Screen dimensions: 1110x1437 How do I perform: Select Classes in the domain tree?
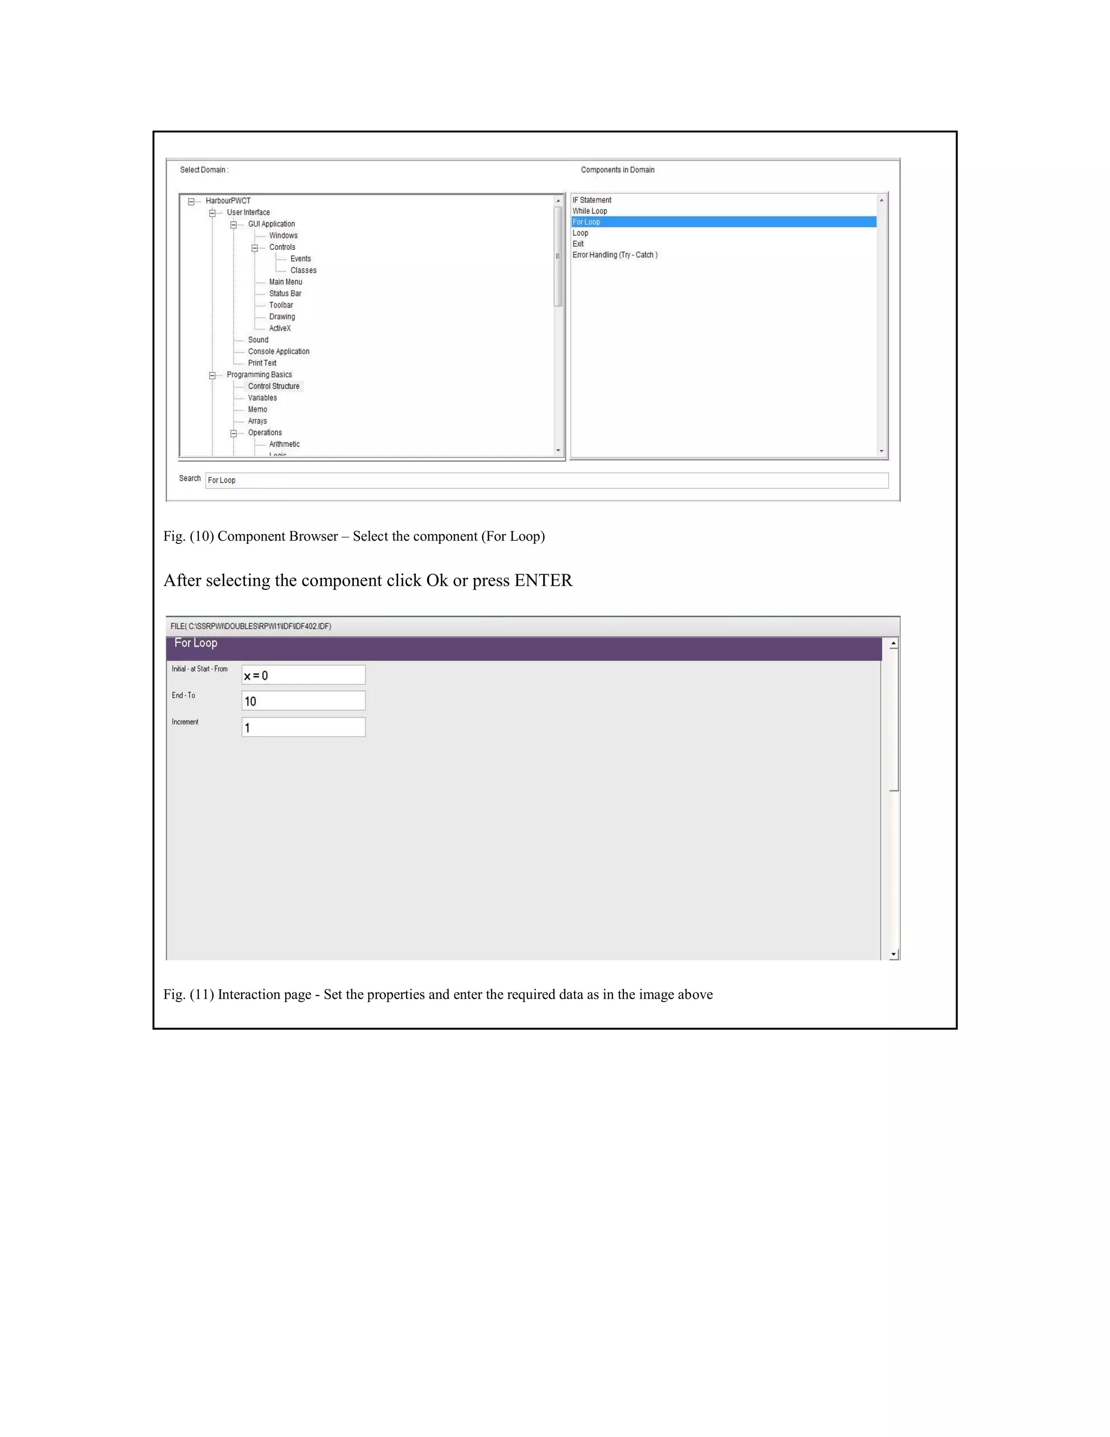303,271
